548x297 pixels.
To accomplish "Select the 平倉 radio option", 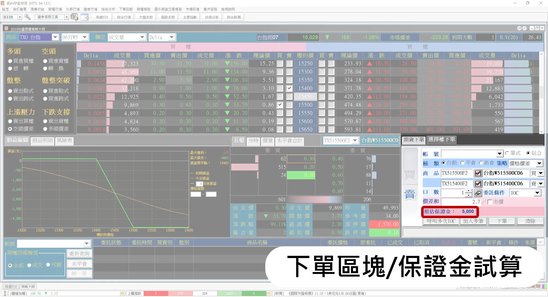I will [x=463, y=163].
